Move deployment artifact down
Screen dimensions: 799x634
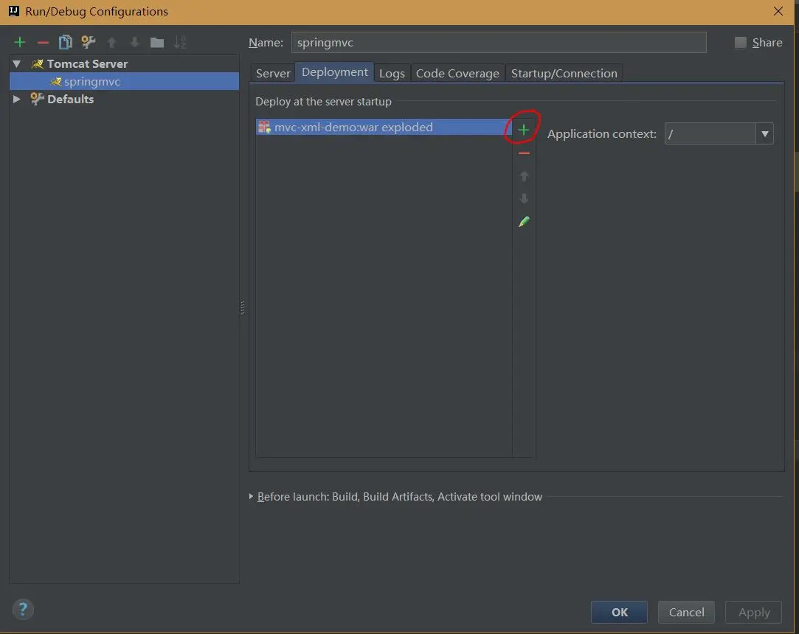point(524,198)
